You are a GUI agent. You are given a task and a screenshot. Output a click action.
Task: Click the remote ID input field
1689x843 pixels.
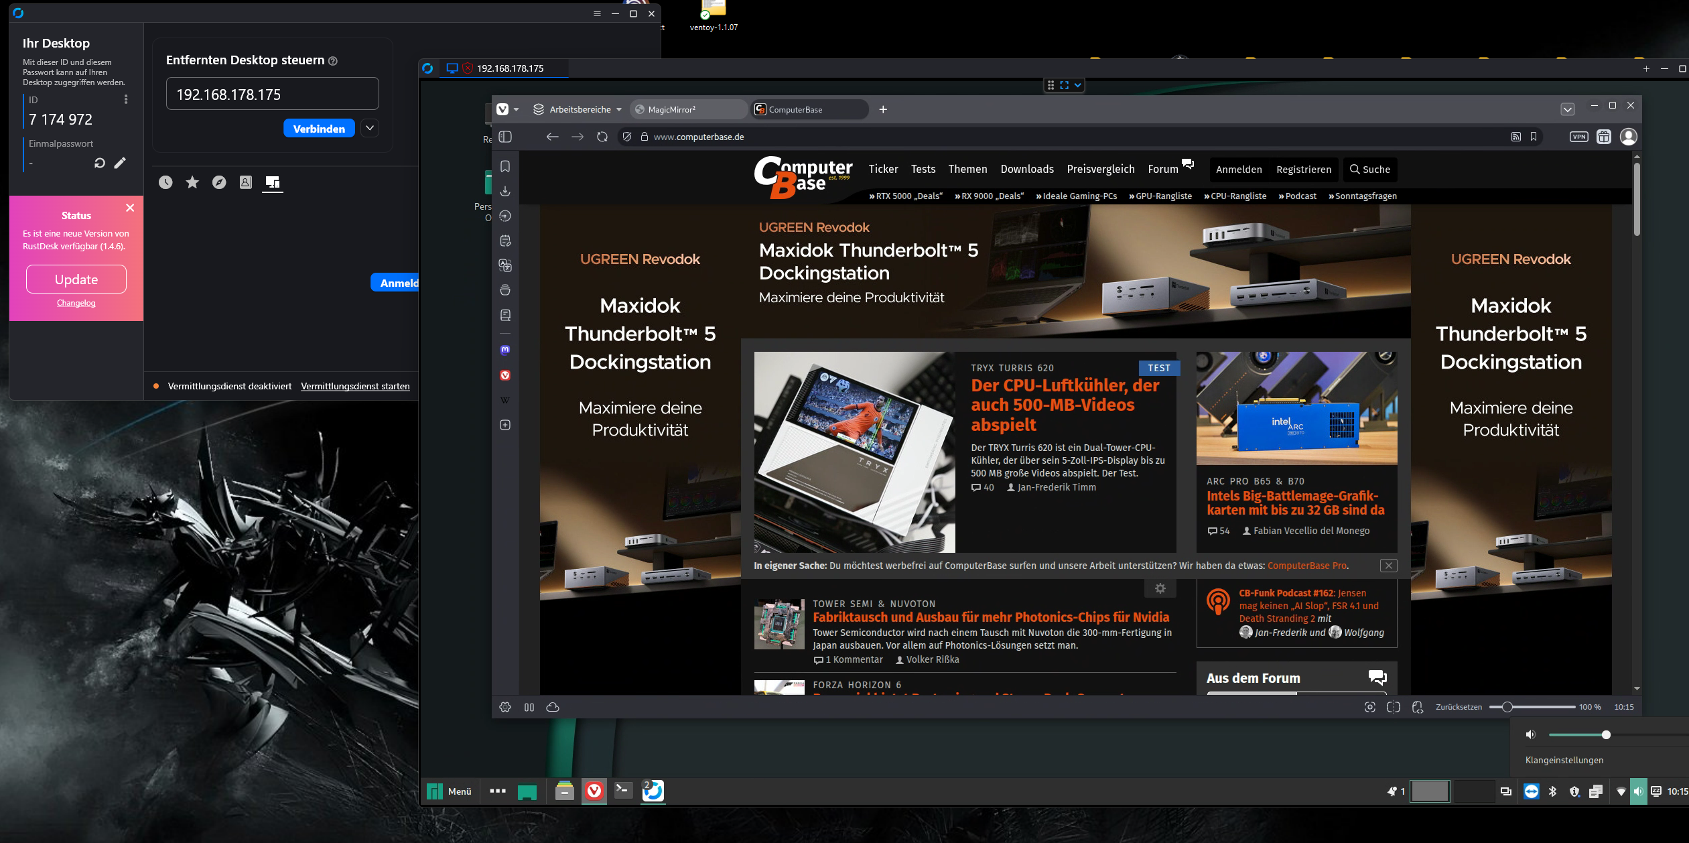(x=272, y=94)
